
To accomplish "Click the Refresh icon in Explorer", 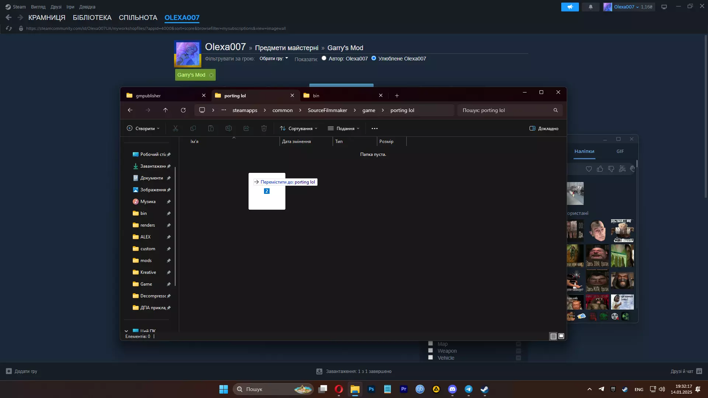I will point(183,110).
